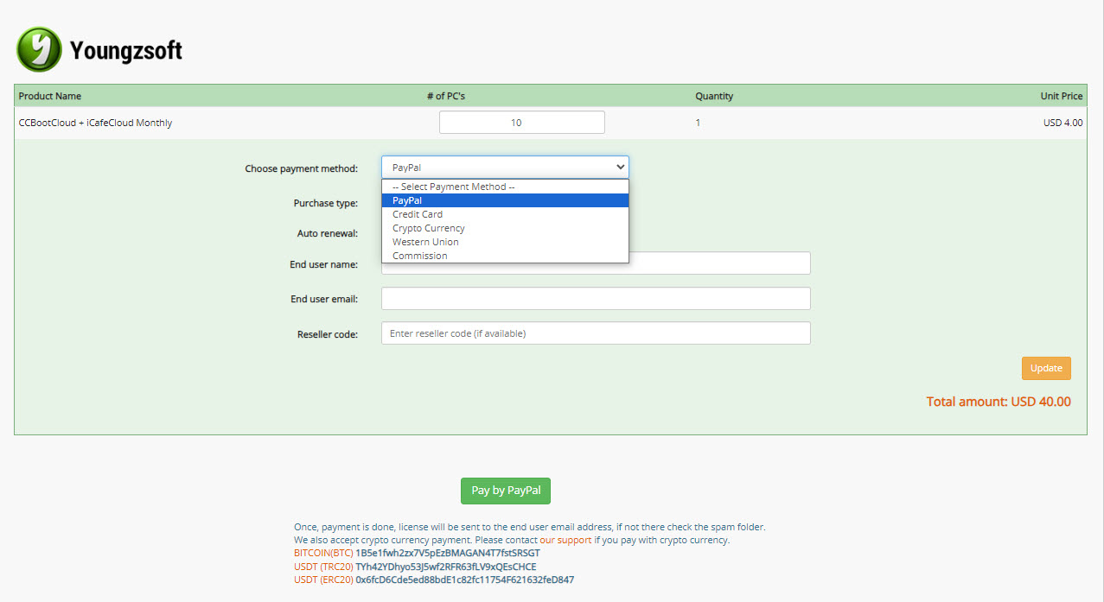1104x602 pixels.
Task: Open the payment method dropdown arrow
Action: tap(620, 166)
